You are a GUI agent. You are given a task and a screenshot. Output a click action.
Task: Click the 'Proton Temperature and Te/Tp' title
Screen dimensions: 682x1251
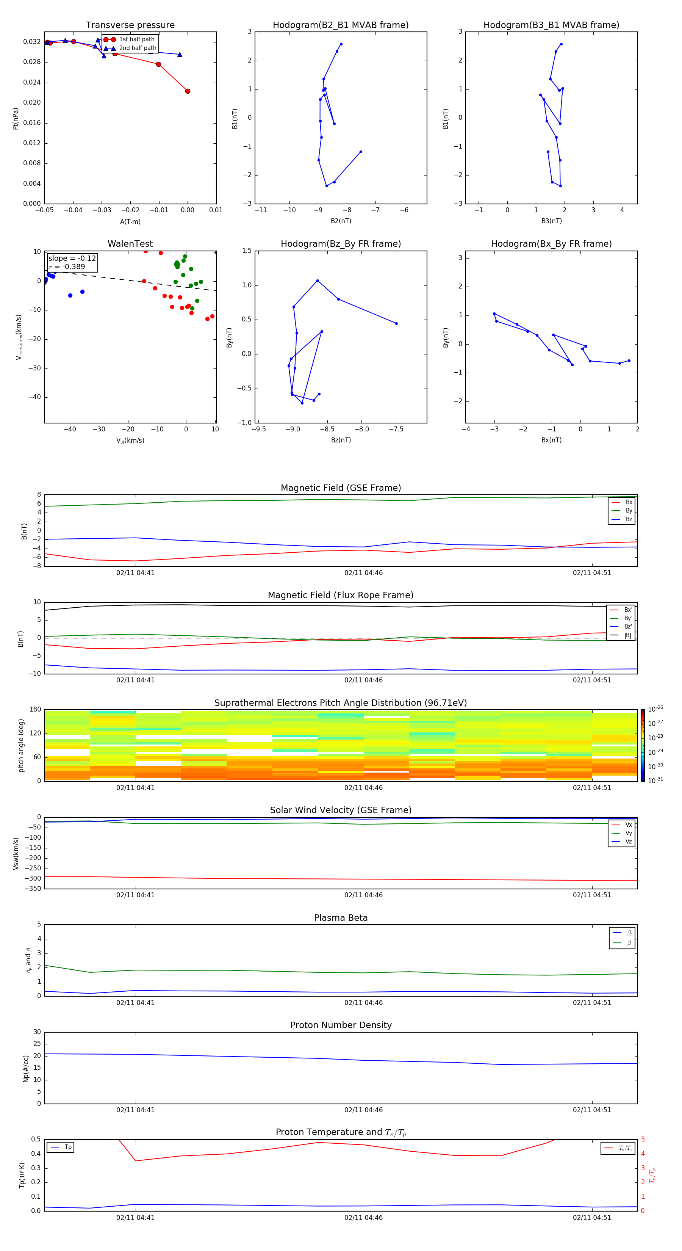[x=341, y=1132]
